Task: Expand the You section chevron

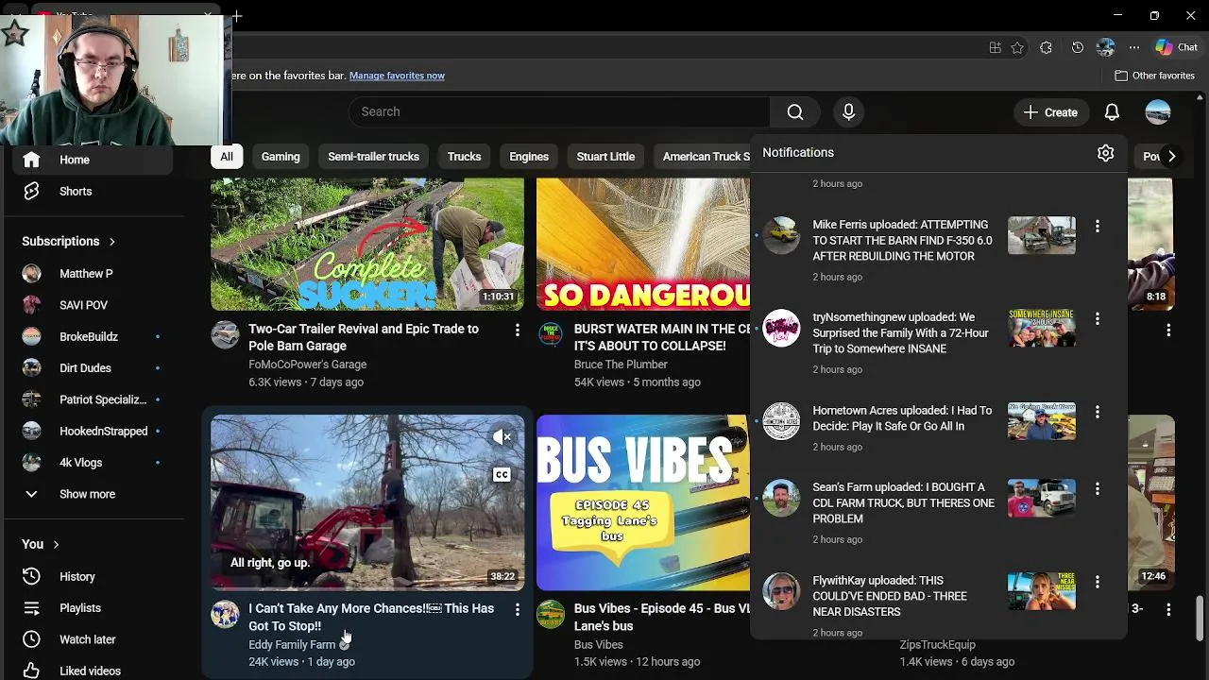Action: (56, 545)
